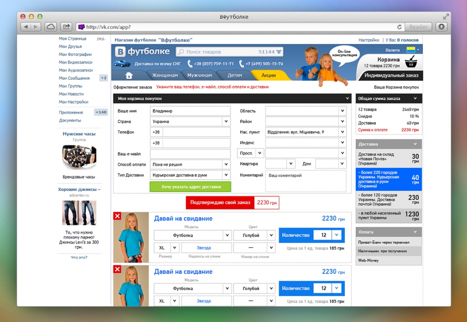Image resolution: width=467 pixels, height=322 pixels.
Task: Select postal delivery option for 230 грн
Action: click(x=389, y=200)
